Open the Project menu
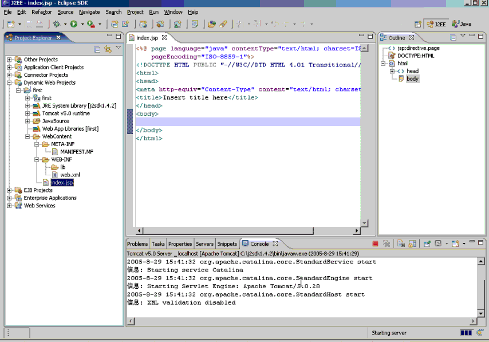 (135, 12)
